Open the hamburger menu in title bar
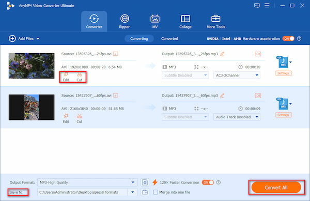 [x=267, y=5]
